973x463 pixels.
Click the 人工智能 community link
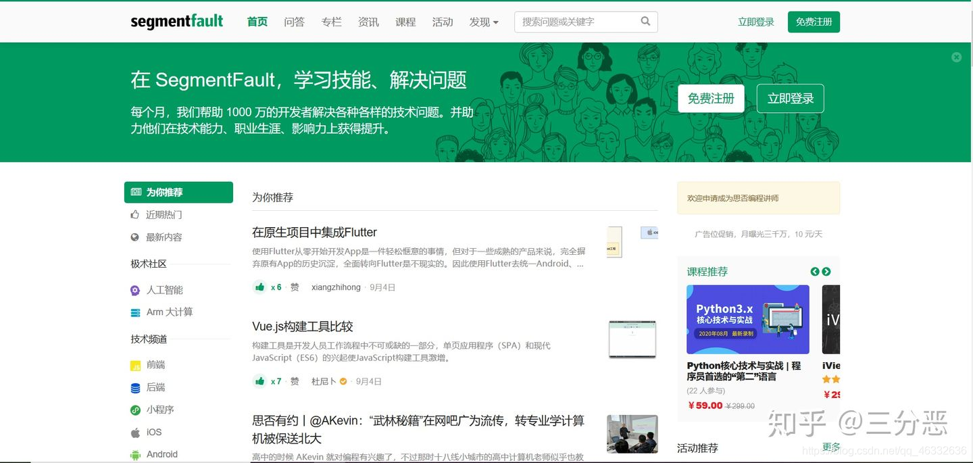(x=165, y=290)
